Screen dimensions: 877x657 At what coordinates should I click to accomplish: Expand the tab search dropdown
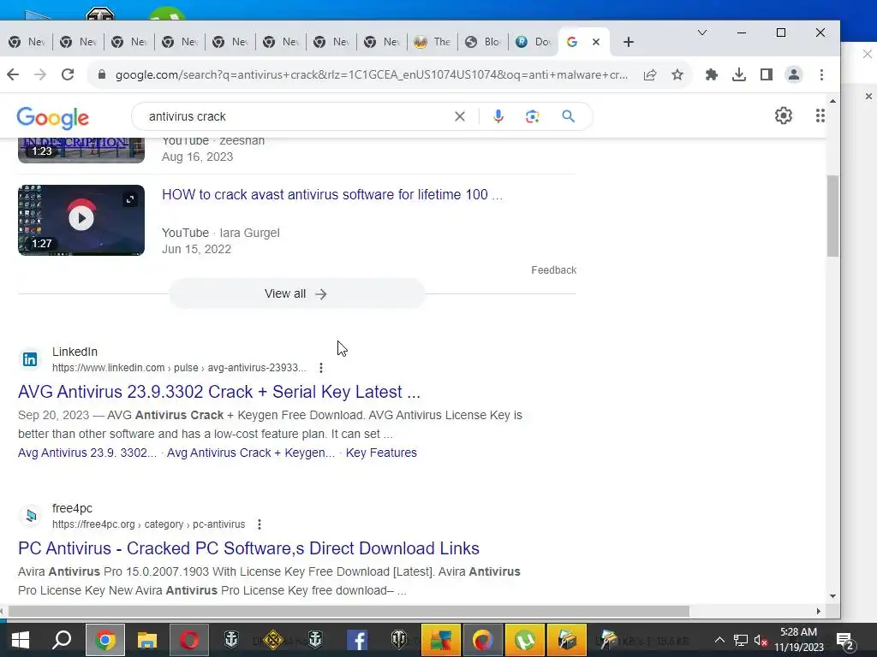[702, 33]
